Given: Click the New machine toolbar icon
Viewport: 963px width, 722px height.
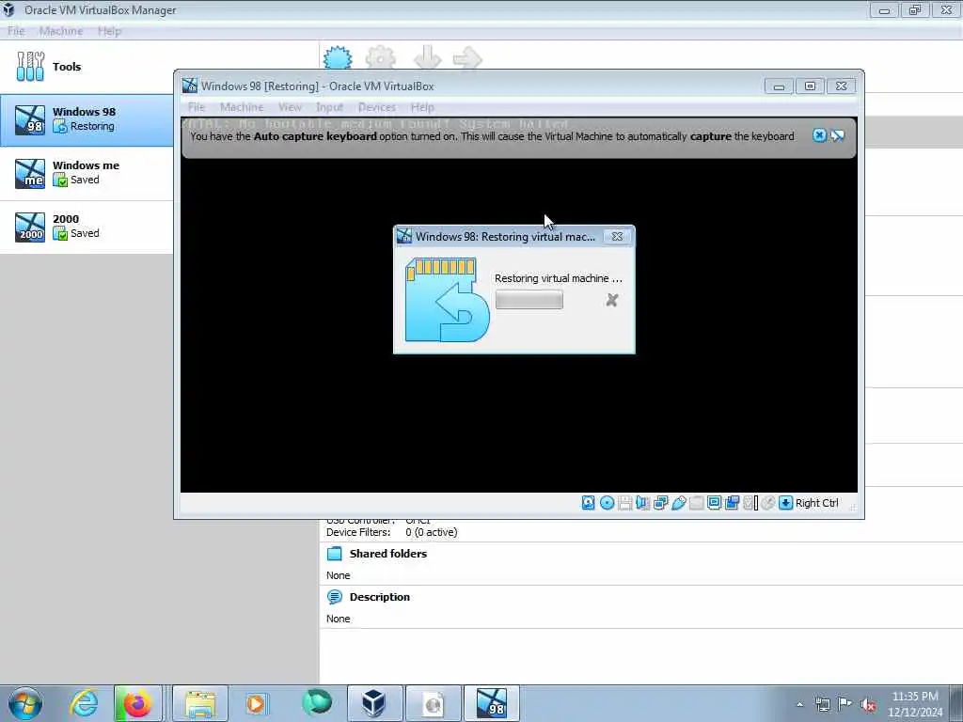Looking at the screenshot, I should point(338,58).
